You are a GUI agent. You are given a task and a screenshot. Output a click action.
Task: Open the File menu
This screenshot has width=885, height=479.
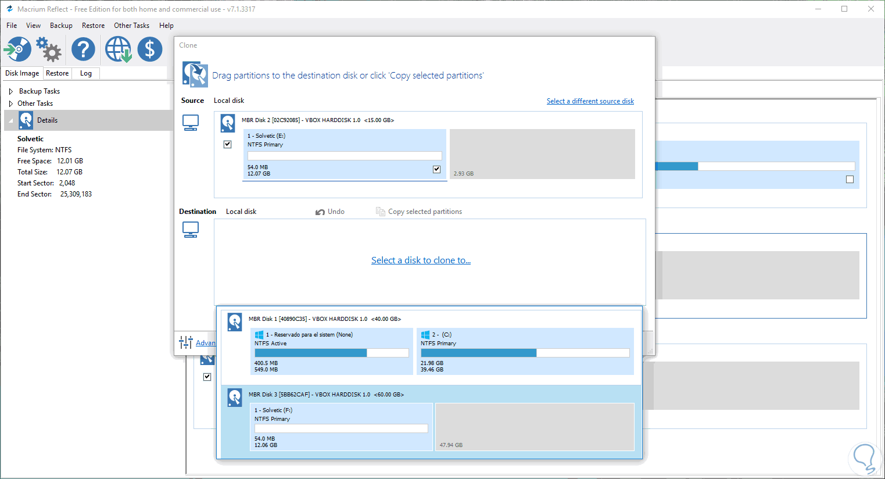click(12, 26)
